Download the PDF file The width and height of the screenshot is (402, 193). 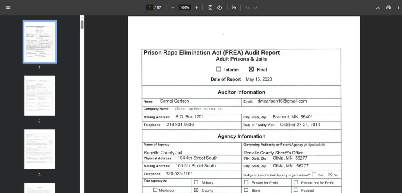click(x=378, y=7)
